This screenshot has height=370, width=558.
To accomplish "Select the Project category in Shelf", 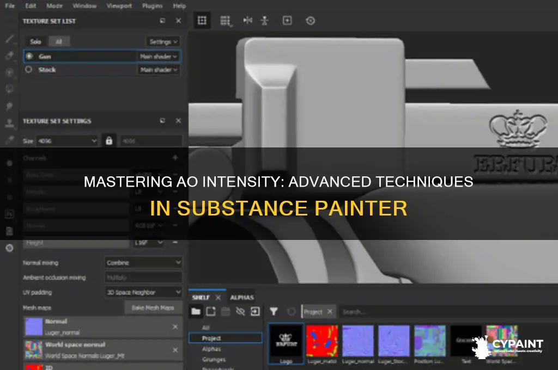I will coord(226,338).
